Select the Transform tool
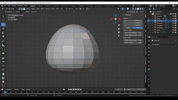 coord(3,37)
